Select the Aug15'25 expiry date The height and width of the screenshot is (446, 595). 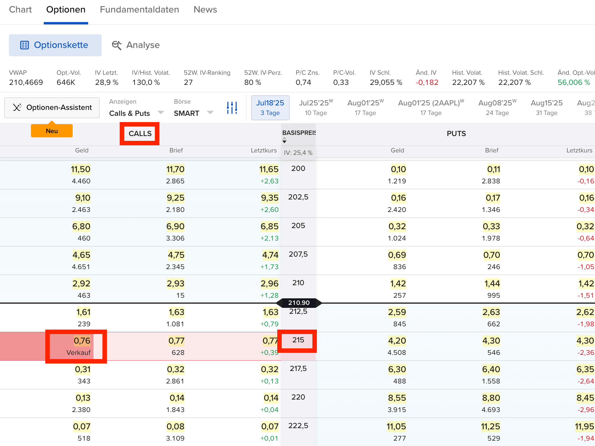546,107
